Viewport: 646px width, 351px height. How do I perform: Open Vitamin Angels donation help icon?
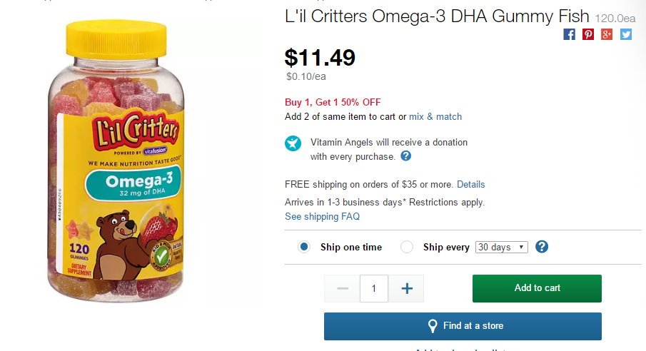pyautogui.click(x=405, y=156)
